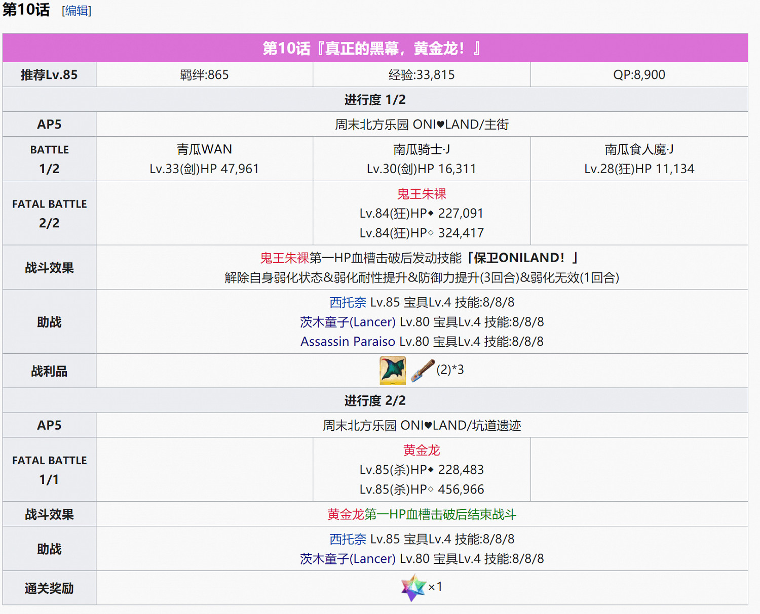This screenshot has height=614, width=760.
Task: Click the 黄金龙 boss name text
Action: pyautogui.click(x=422, y=450)
